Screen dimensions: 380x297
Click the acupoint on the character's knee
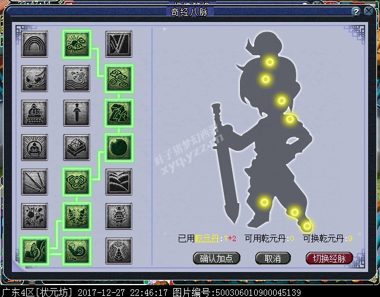point(264,202)
